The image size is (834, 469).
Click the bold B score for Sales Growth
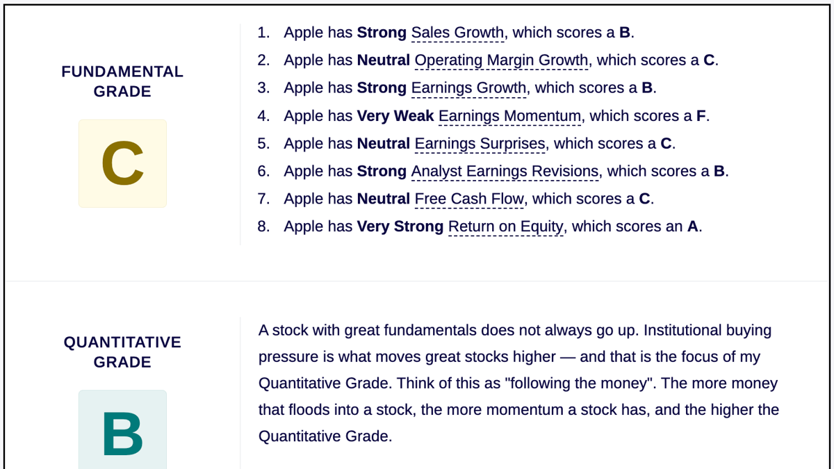click(624, 33)
